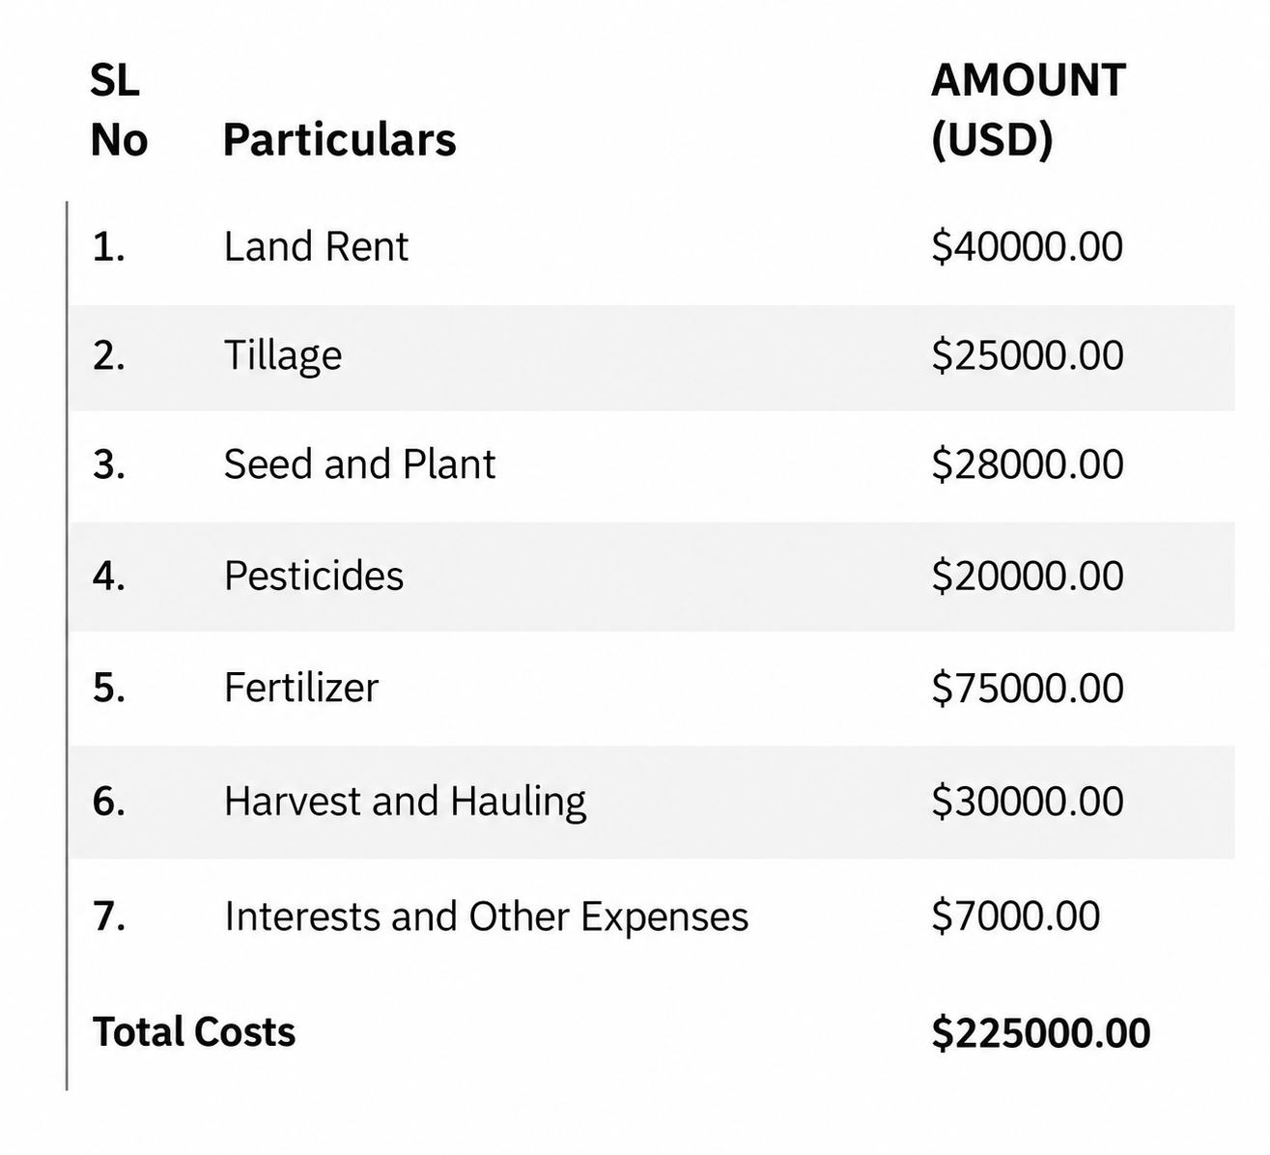Click the Particulars column header
The height and width of the screenshot is (1155, 1270).
pos(339,140)
